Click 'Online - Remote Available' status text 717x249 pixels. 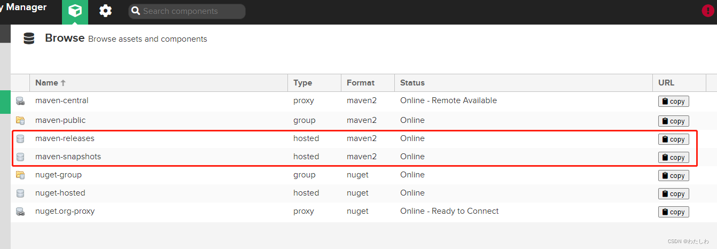[x=448, y=100]
